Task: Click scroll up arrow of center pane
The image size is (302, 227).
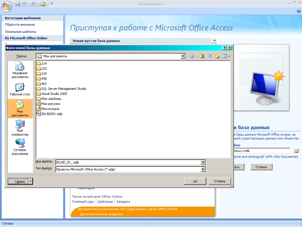Action: pyautogui.click(x=214, y=40)
